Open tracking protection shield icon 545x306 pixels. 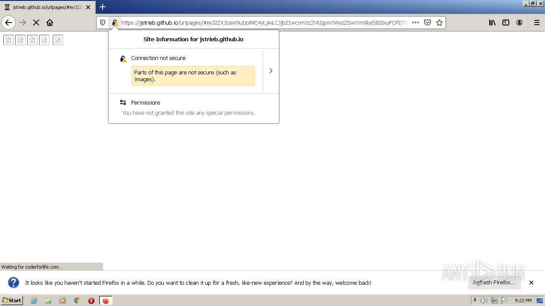103,23
